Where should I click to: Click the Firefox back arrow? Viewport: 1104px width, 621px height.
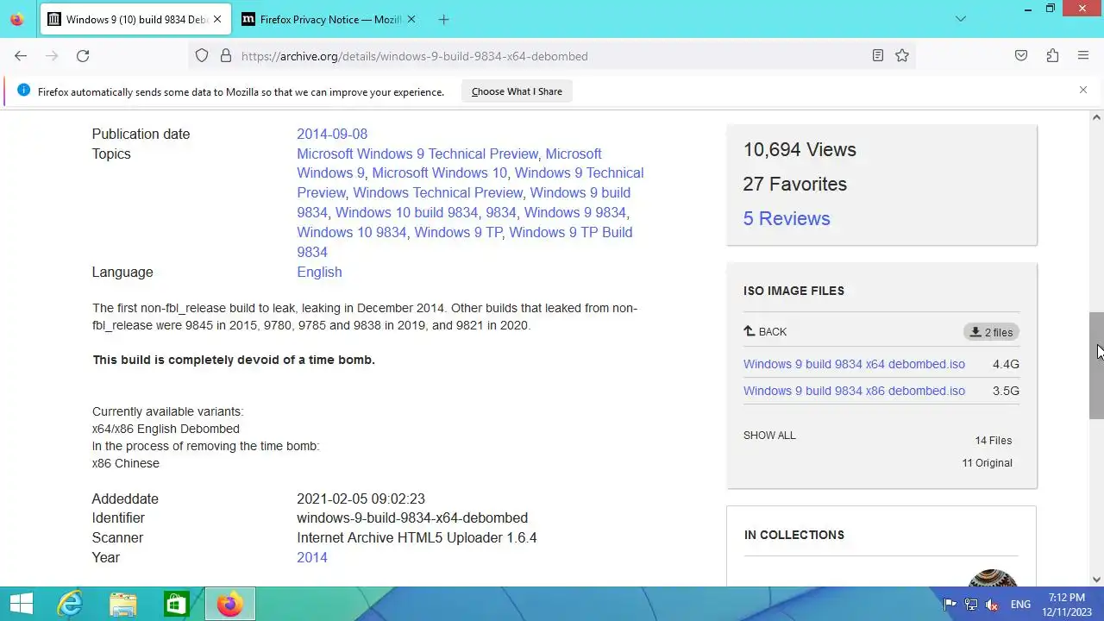(21, 55)
